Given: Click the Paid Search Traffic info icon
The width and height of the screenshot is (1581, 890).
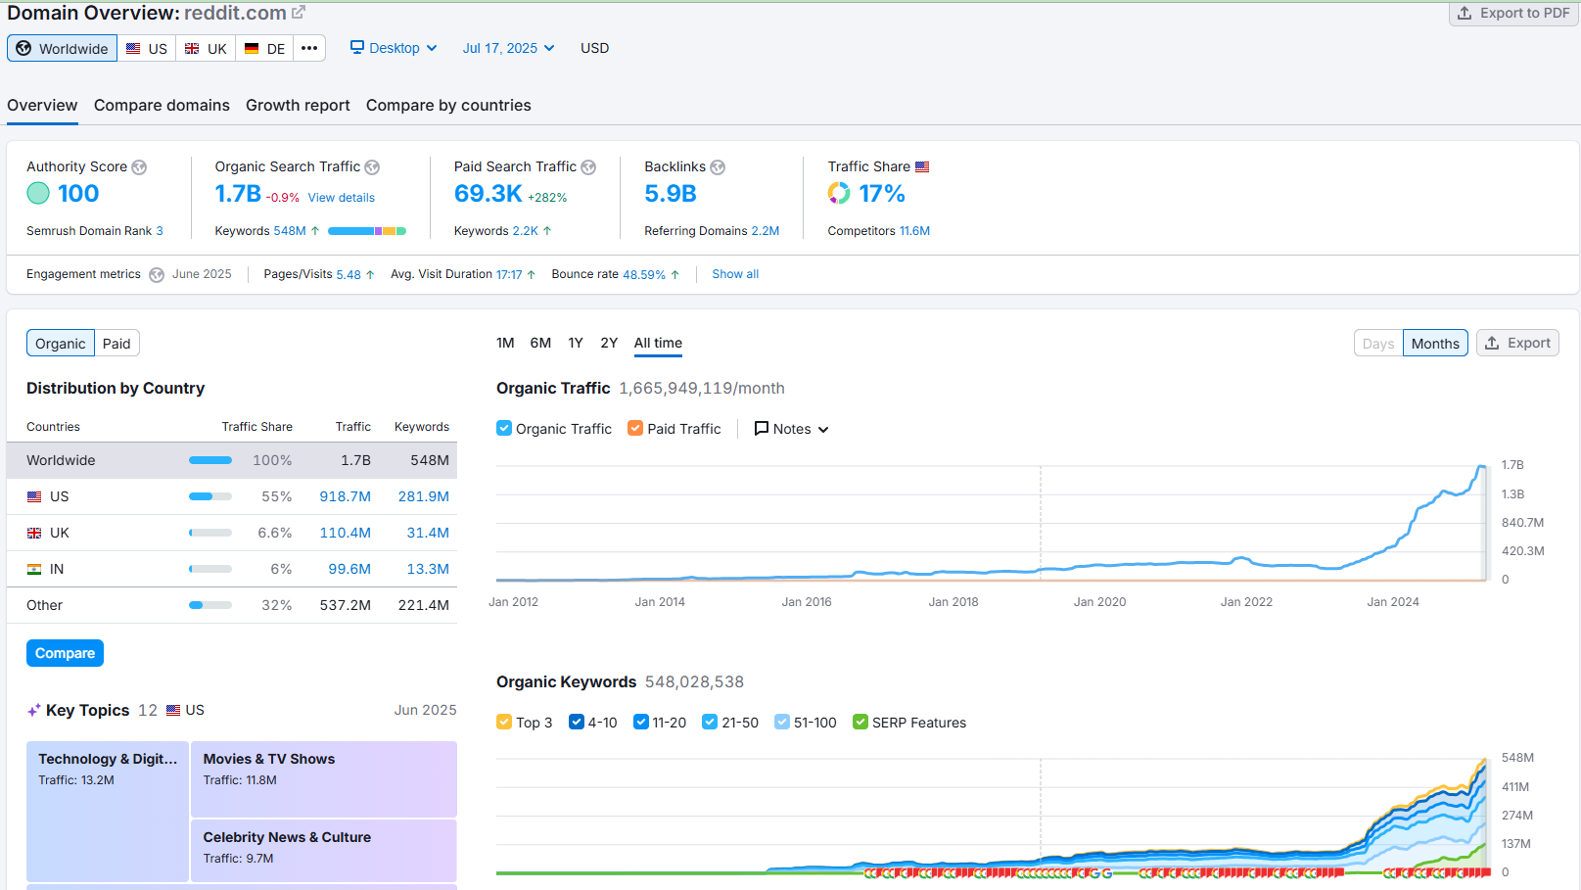Looking at the screenshot, I should [x=588, y=167].
